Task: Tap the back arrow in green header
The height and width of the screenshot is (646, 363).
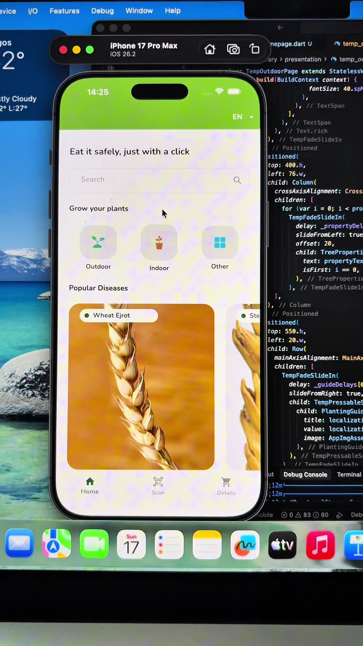Action: click(x=73, y=118)
